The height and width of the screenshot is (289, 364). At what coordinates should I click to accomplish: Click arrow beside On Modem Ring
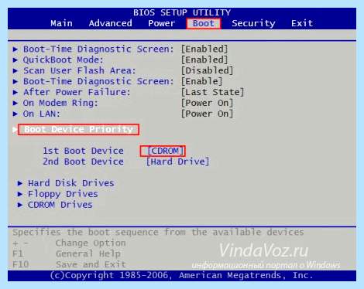point(15,104)
